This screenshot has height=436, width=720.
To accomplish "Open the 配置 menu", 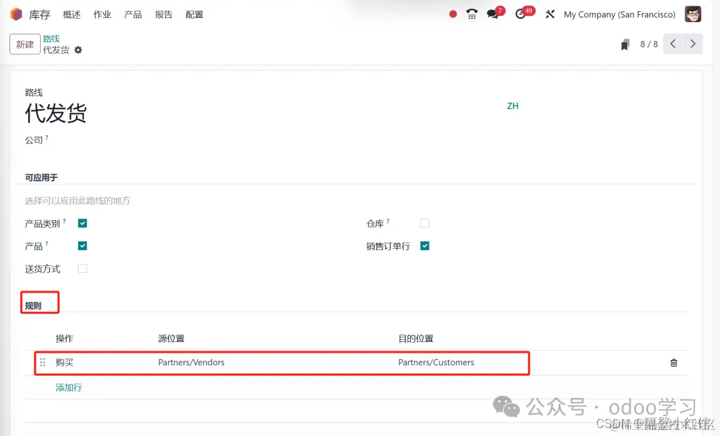I will (x=194, y=15).
